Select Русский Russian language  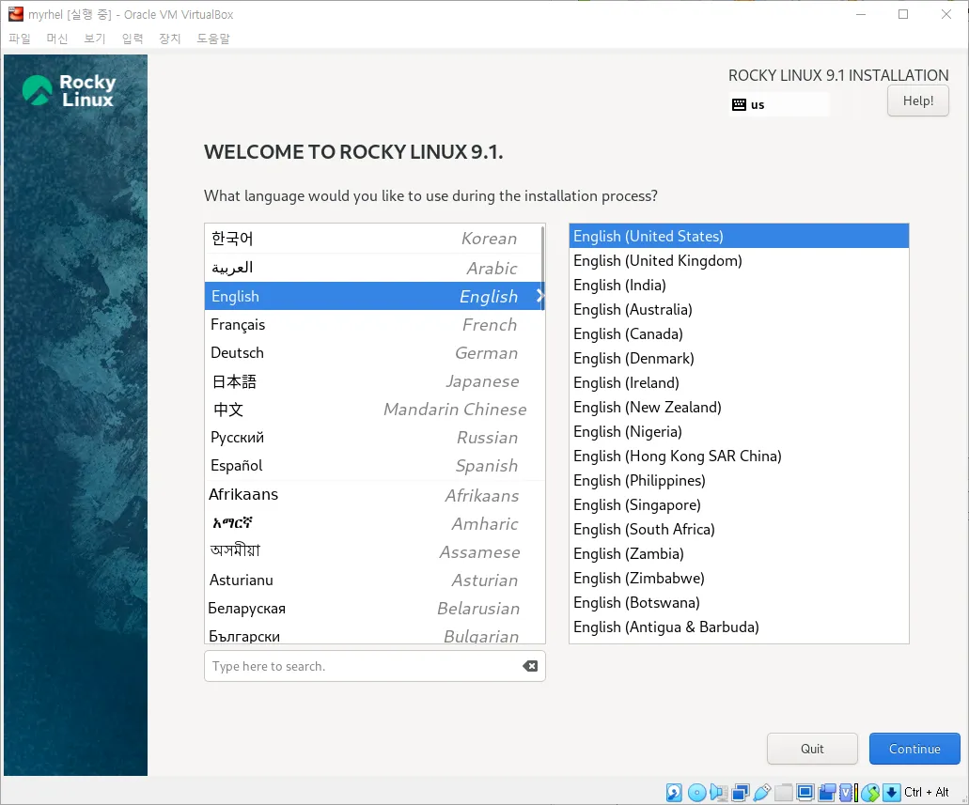click(x=374, y=438)
